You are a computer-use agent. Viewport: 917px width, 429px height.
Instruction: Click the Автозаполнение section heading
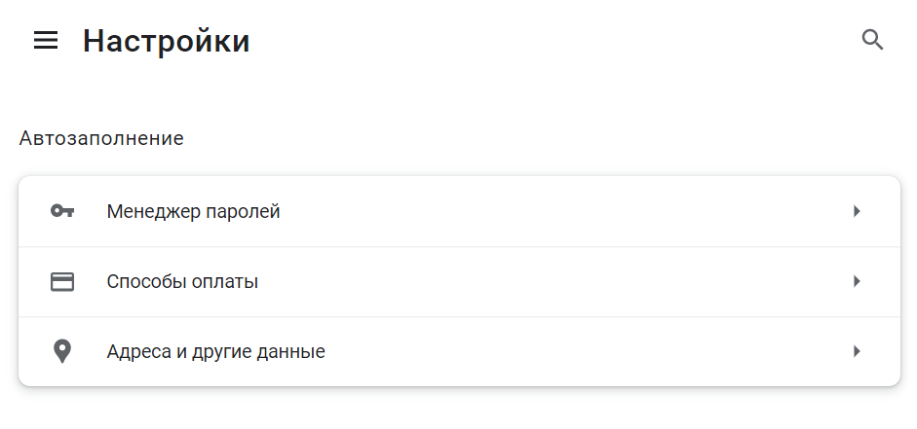(101, 138)
